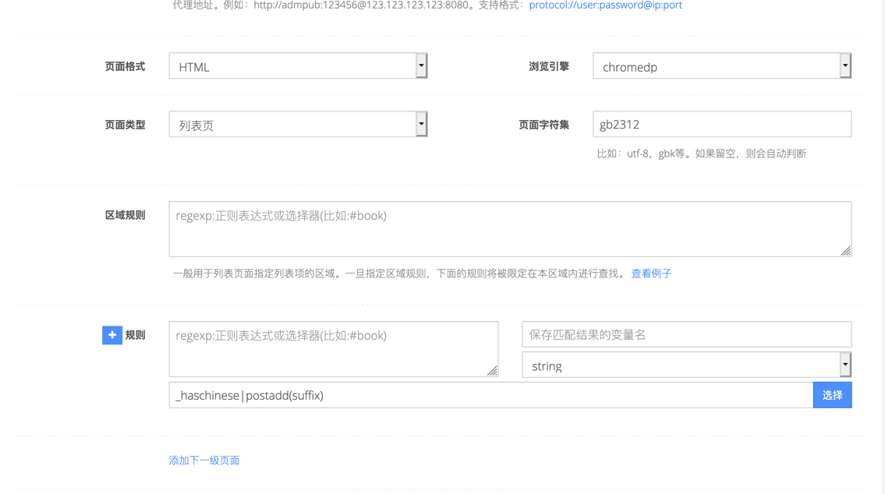
Task: Open the 页面格式 combo box
Action: click(x=296, y=65)
